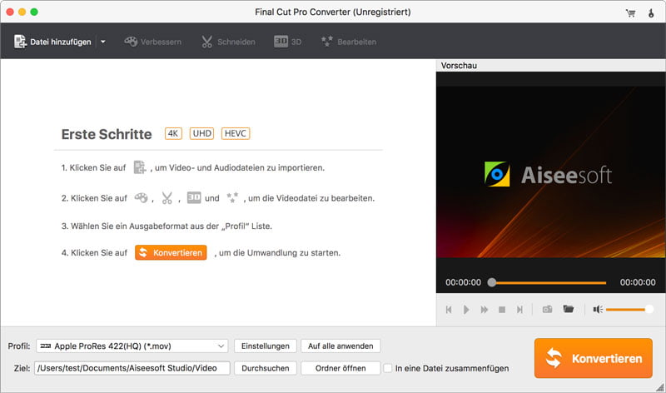Screen dimensions: 666x393
Task: Select the Schneiden toolbar item
Action: coord(227,42)
